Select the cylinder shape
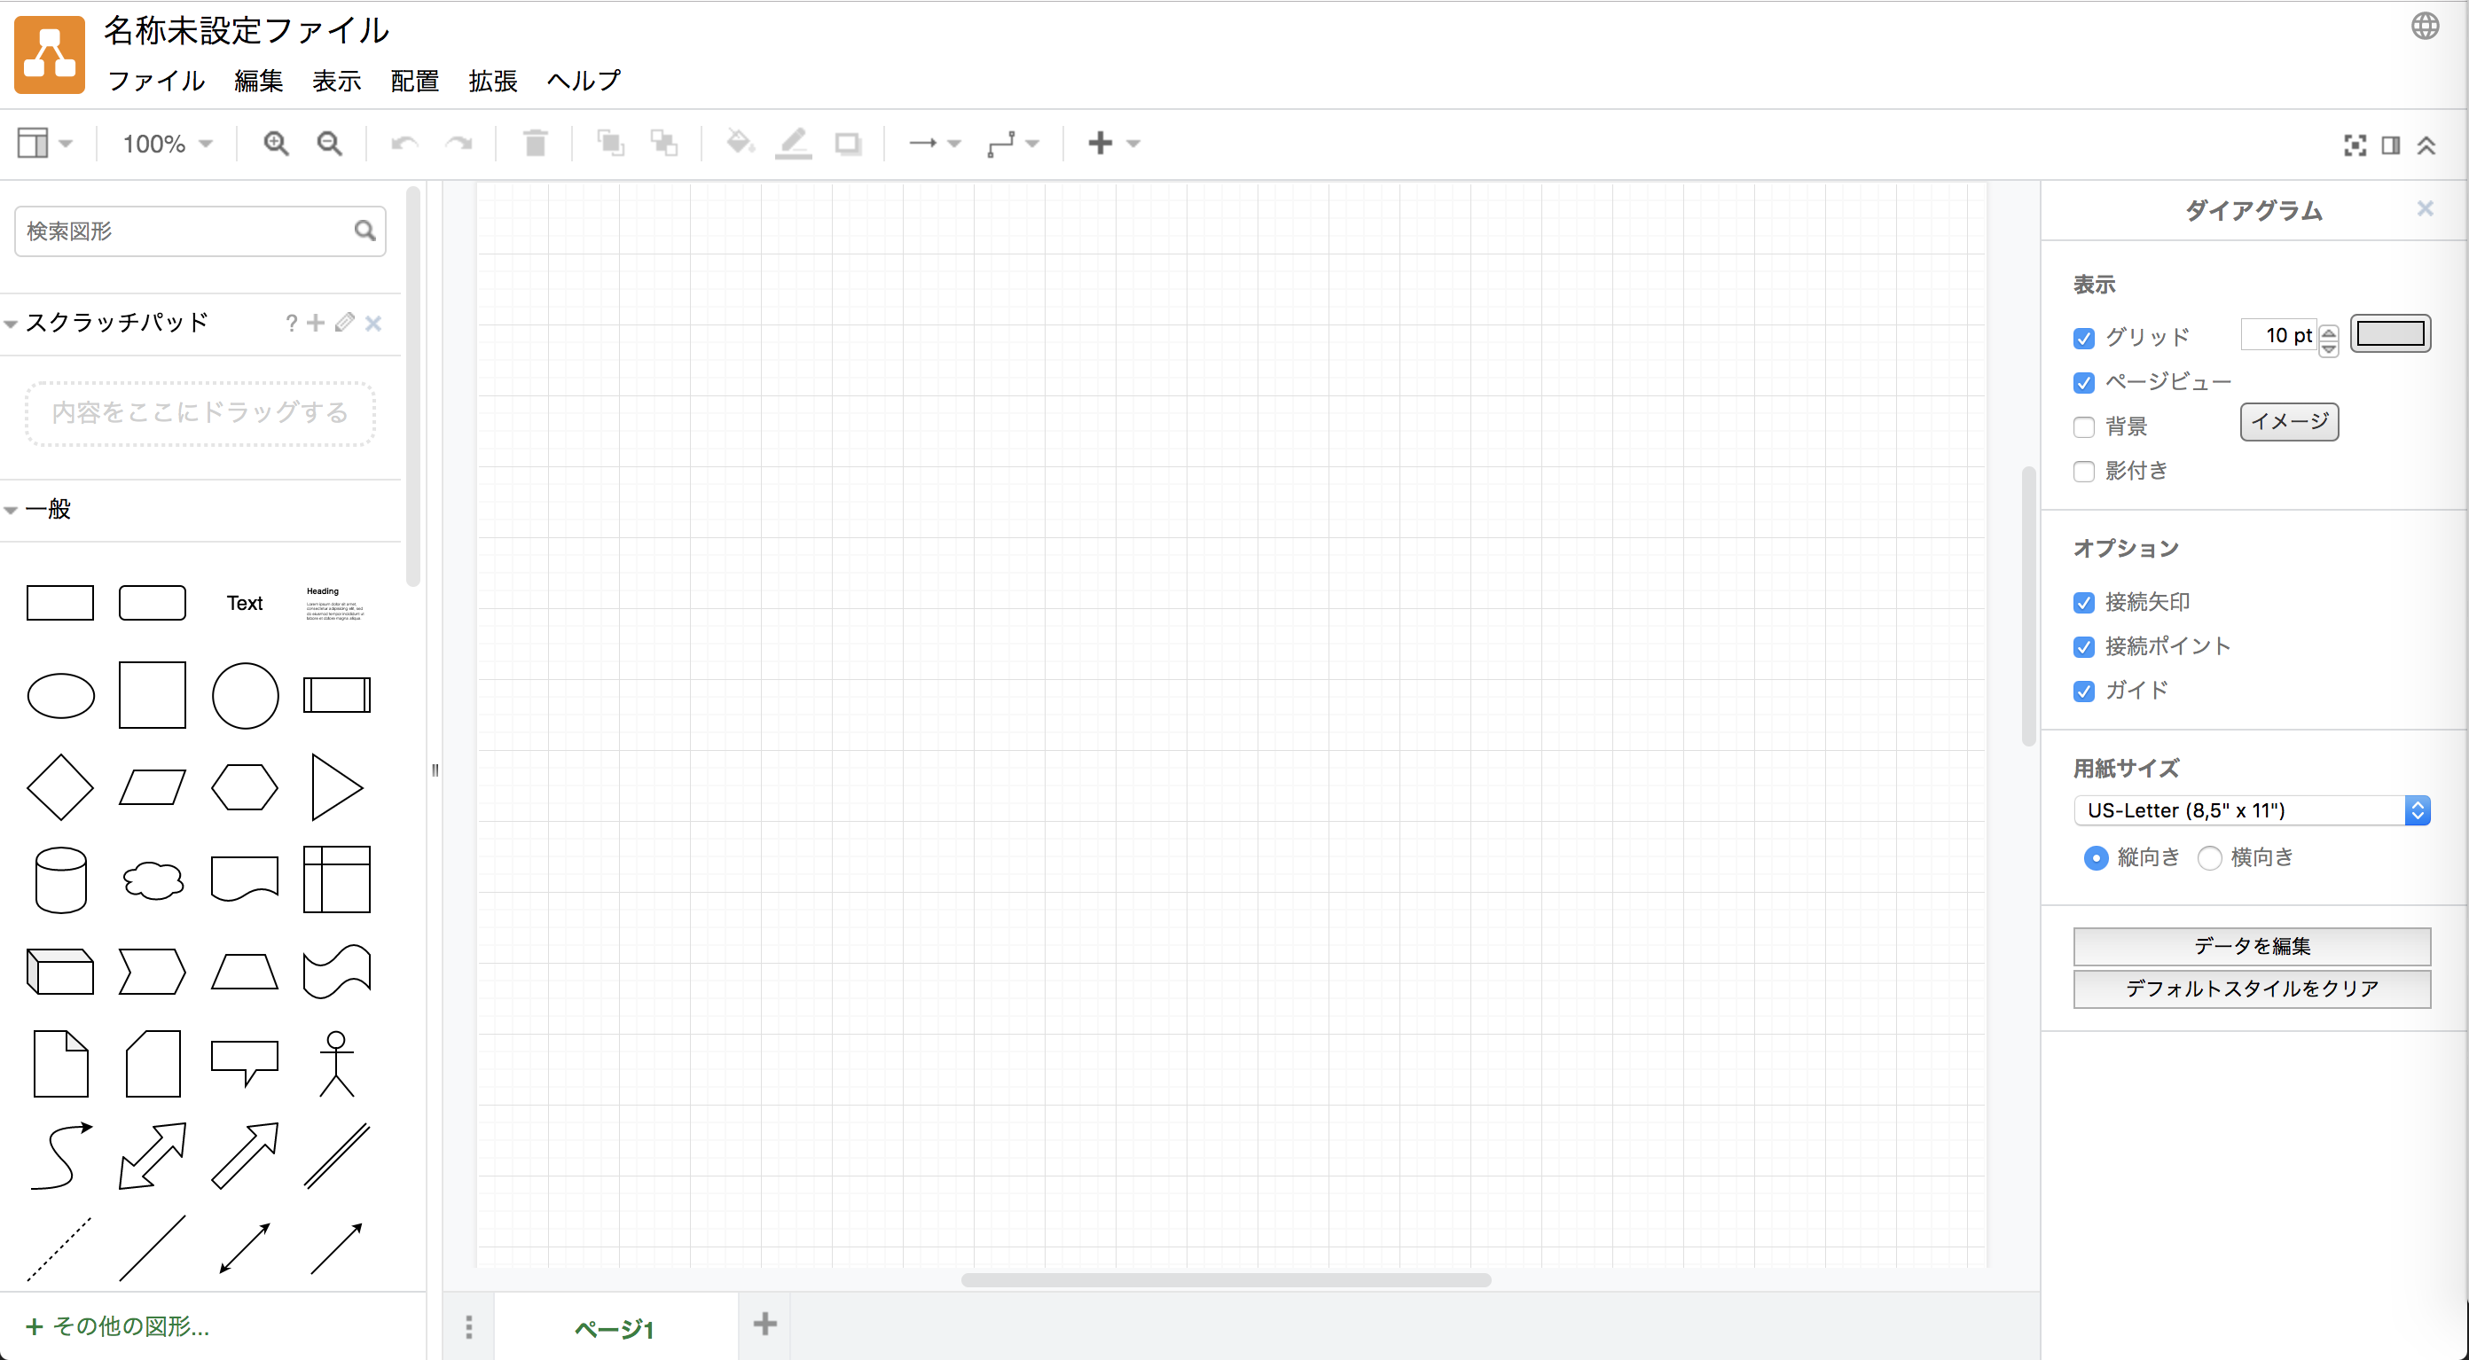The height and width of the screenshot is (1360, 2469). pos(60,879)
